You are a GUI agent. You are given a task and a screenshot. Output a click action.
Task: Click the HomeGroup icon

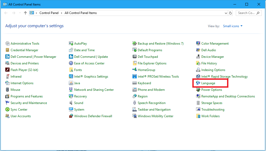pos(135,70)
